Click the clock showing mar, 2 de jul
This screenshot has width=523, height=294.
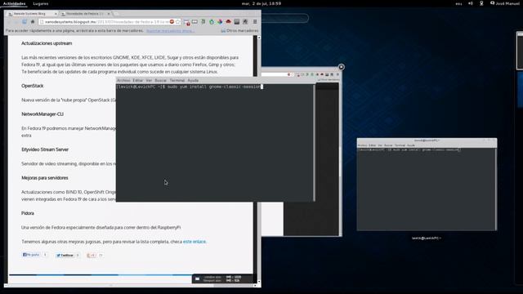click(261, 3)
